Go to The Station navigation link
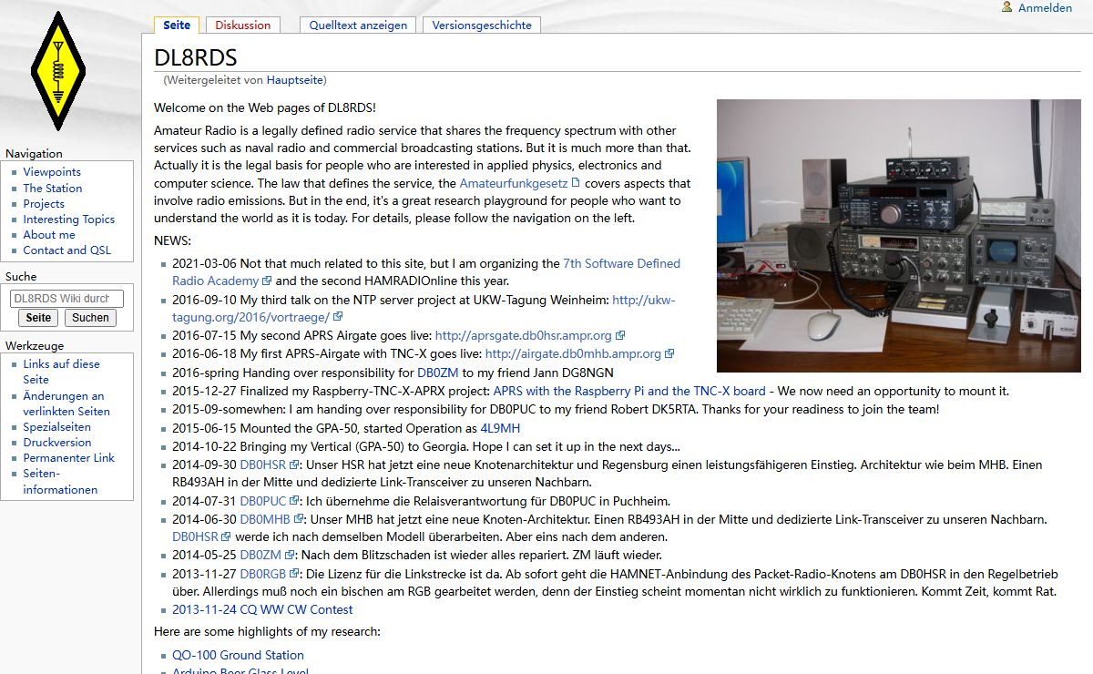Screen dimensions: 1093x674 (x=52, y=188)
